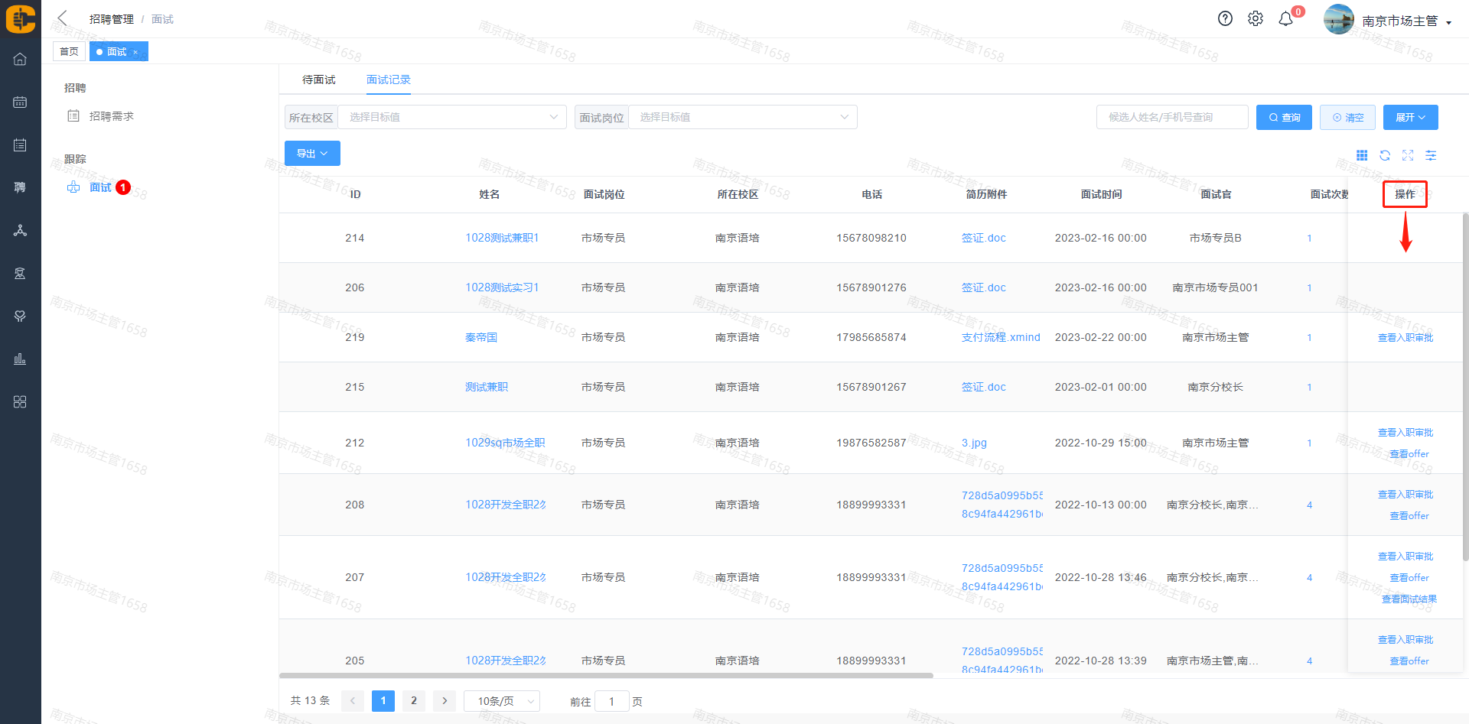Open the 所在校区 campus dropdown
This screenshot has height=724, width=1469.
point(452,117)
